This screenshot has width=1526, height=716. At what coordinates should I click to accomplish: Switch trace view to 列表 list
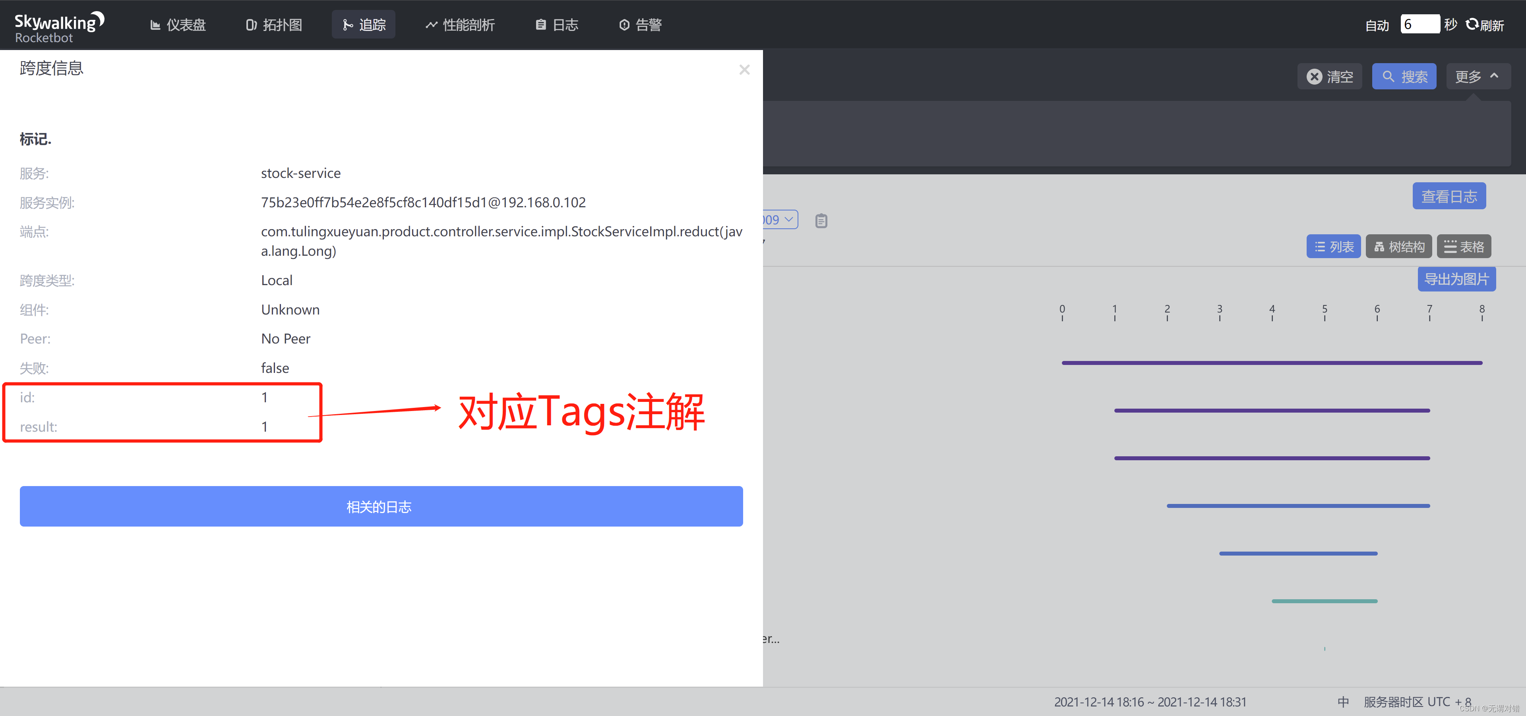tap(1334, 247)
